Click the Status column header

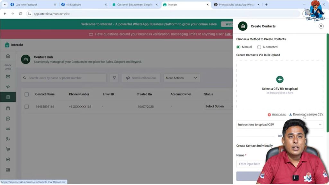[209, 94]
